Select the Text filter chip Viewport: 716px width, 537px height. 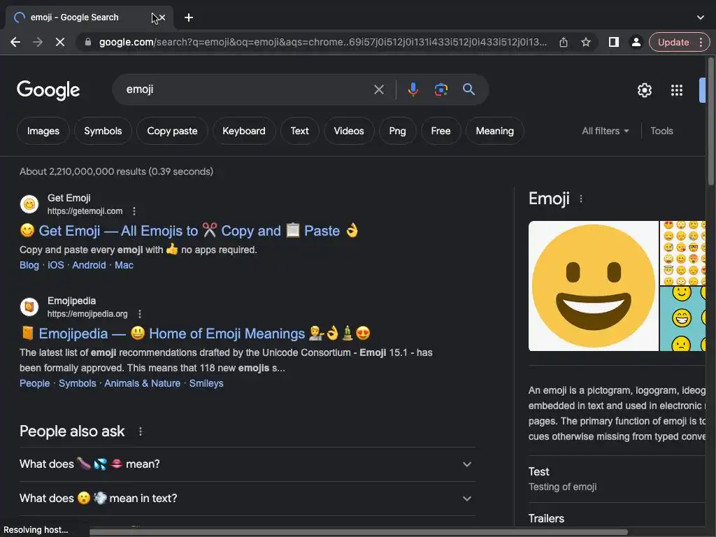click(x=299, y=131)
